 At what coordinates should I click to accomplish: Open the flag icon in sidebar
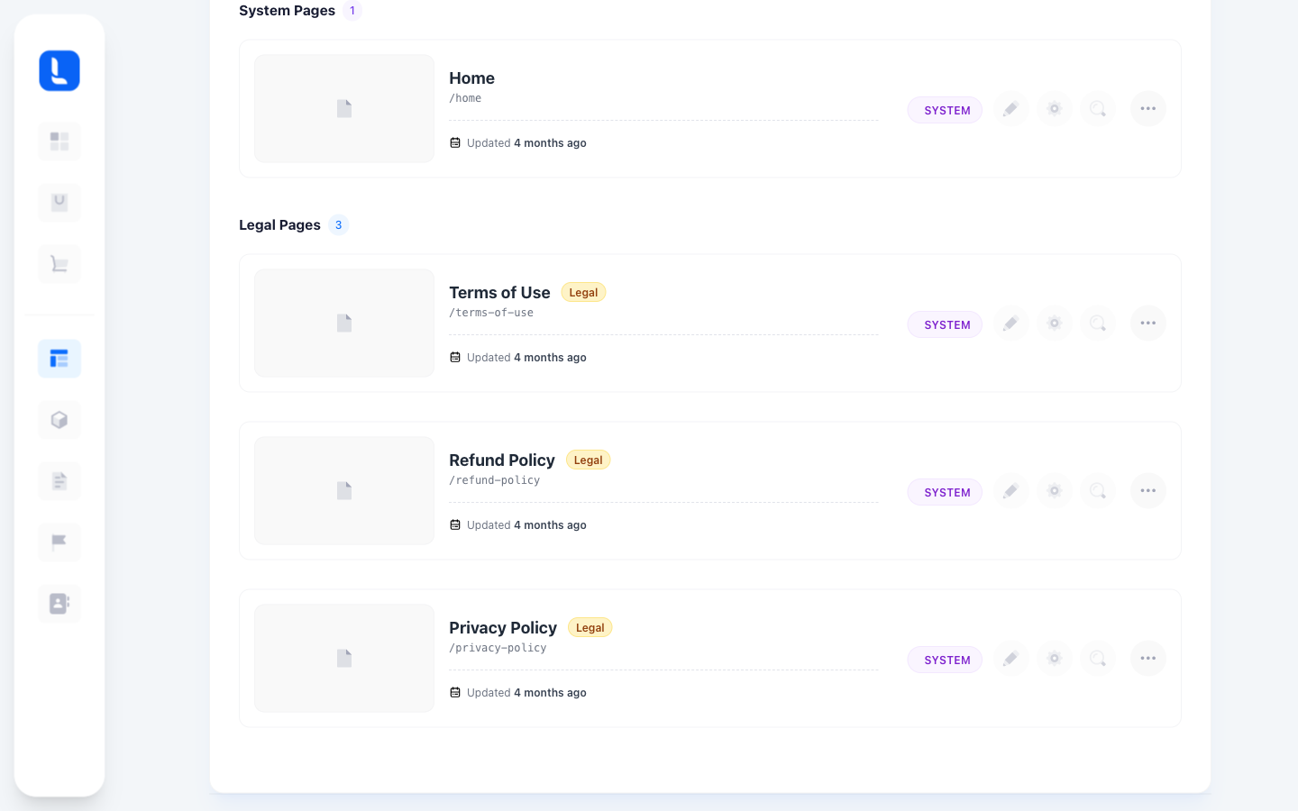tap(59, 542)
